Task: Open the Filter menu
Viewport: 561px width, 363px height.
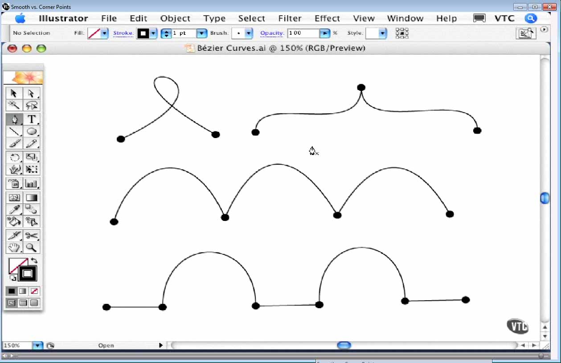Action: click(290, 18)
